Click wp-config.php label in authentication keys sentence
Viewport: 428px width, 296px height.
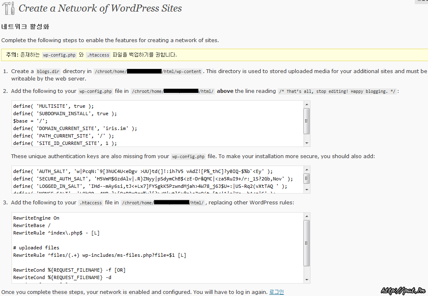coord(188,156)
